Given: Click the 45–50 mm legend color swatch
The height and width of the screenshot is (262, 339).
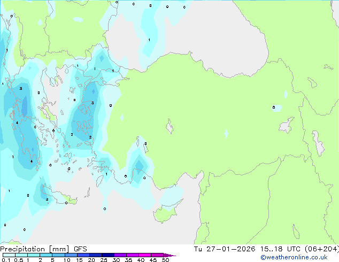Looking at the screenshot, I should pos(157,255).
